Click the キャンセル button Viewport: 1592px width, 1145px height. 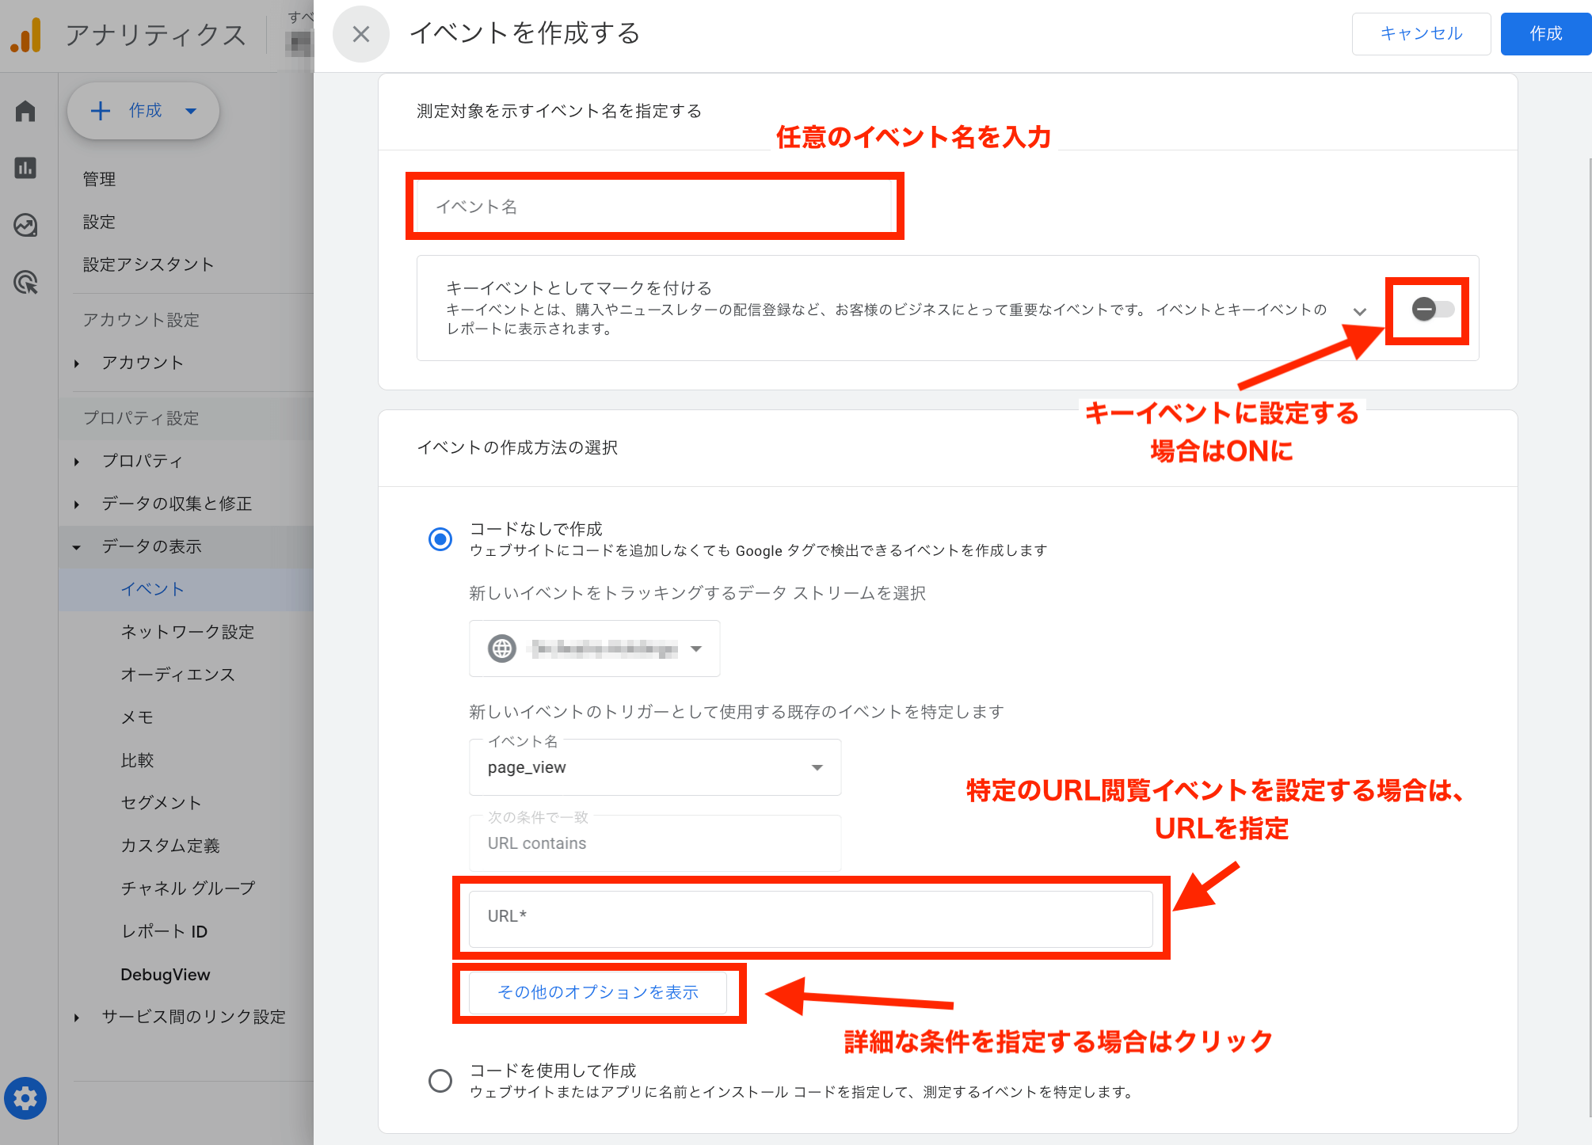[1421, 33]
